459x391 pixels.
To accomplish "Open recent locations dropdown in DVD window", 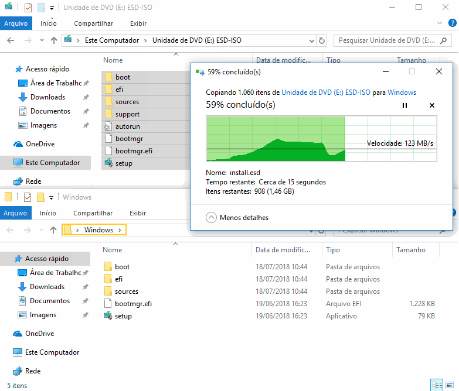I will (42, 40).
